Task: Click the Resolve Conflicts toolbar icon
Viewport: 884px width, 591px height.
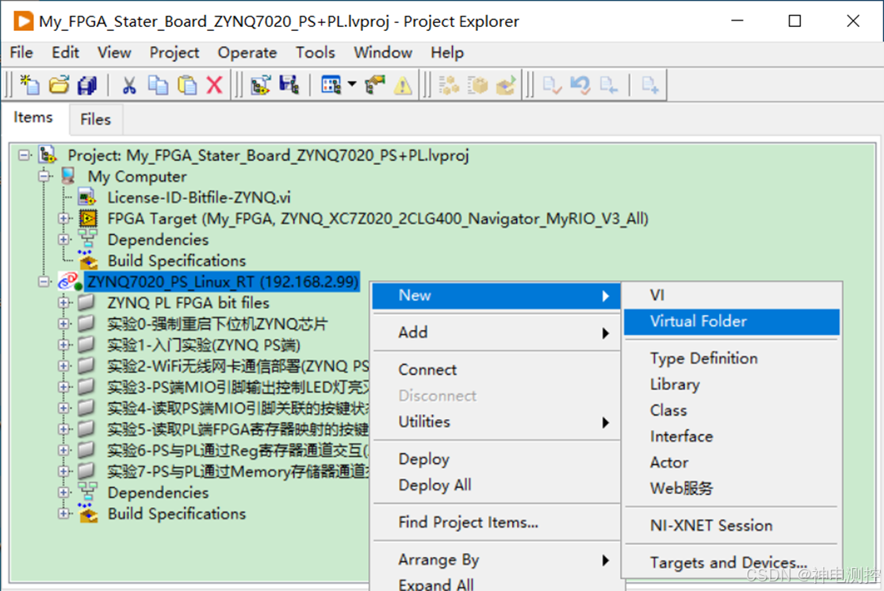Action: click(374, 85)
